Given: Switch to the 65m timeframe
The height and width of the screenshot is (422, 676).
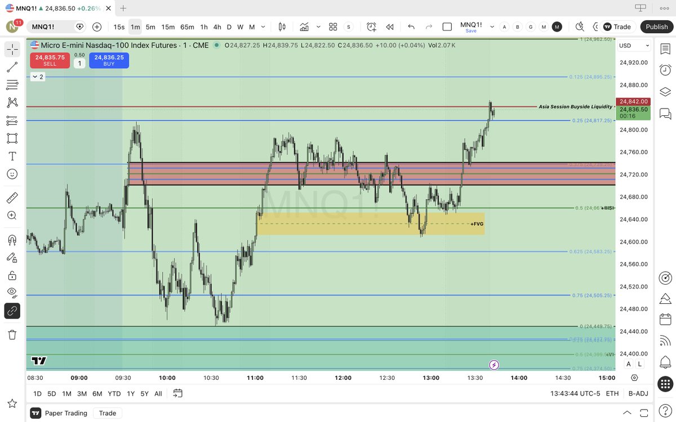Looking at the screenshot, I should [x=187, y=26].
